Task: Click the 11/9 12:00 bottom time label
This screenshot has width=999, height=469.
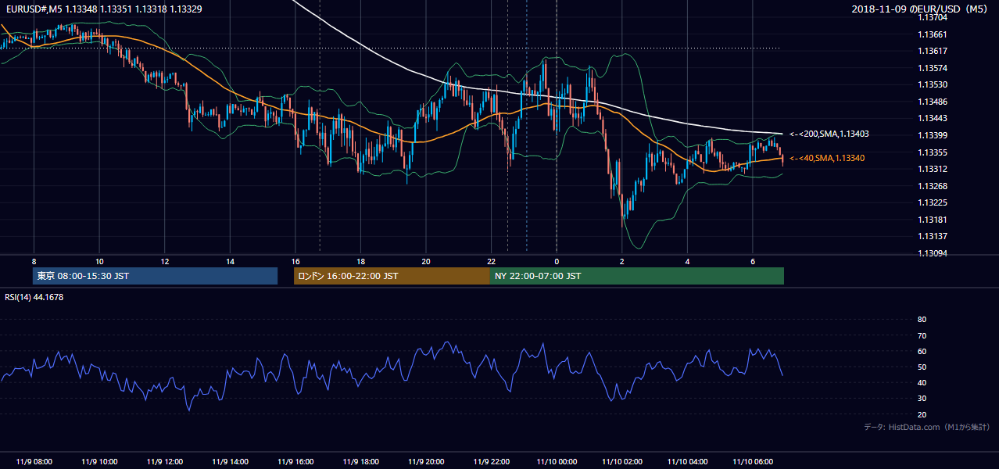Action: [165, 462]
